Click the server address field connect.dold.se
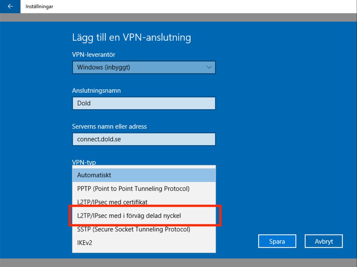This screenshot has width=357, height=267. point(144,139)
